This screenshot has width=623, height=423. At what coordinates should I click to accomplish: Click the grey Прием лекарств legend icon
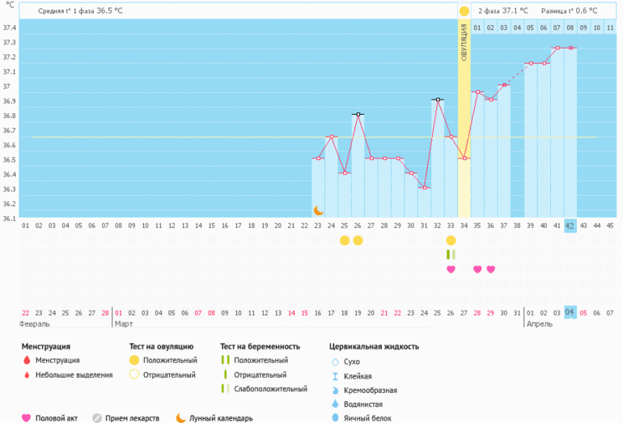(97, 418)
